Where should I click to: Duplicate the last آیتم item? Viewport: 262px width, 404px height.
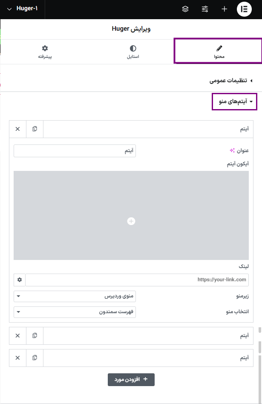(35, 358)
